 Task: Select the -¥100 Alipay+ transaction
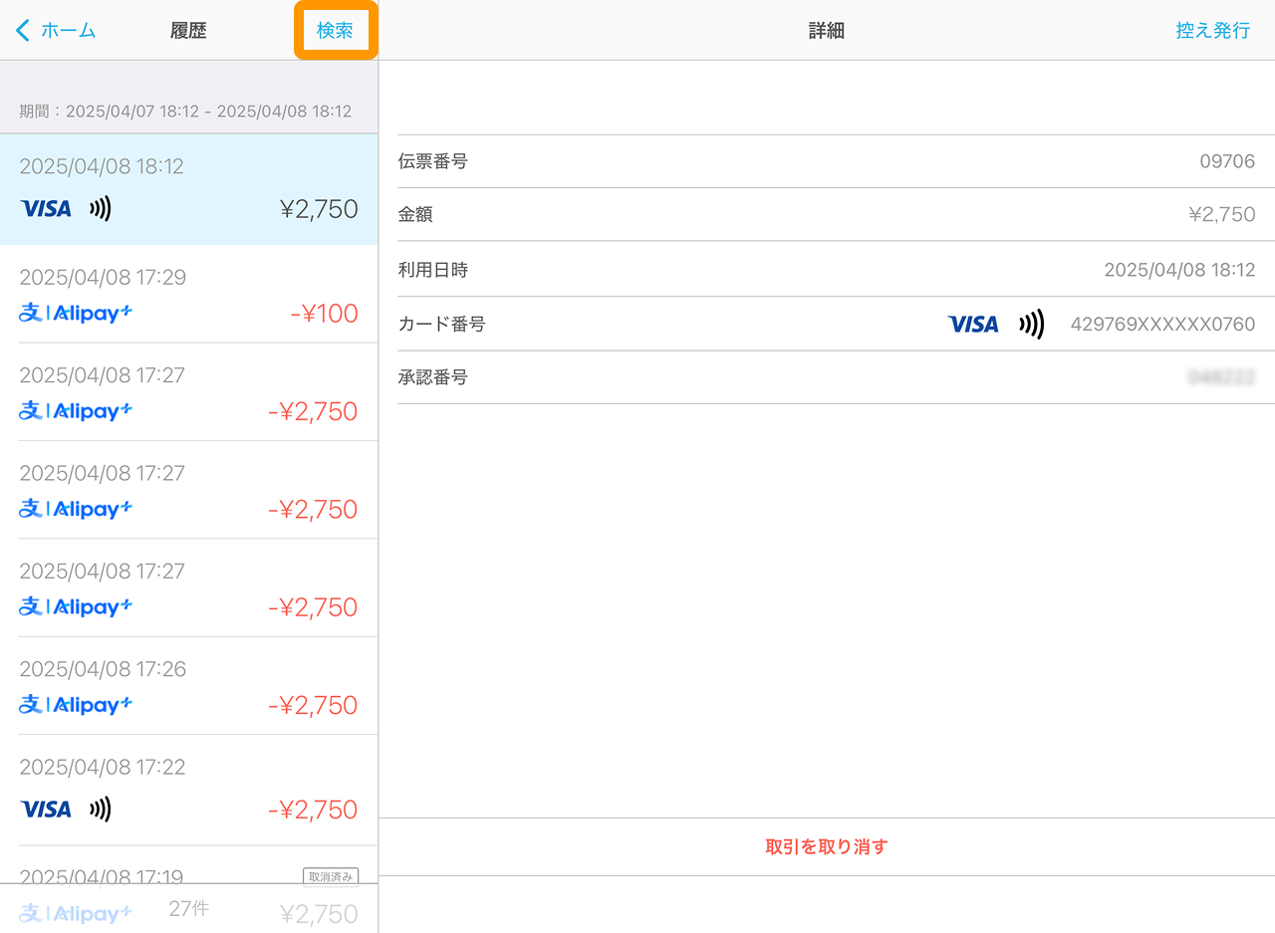click(188, 295)
